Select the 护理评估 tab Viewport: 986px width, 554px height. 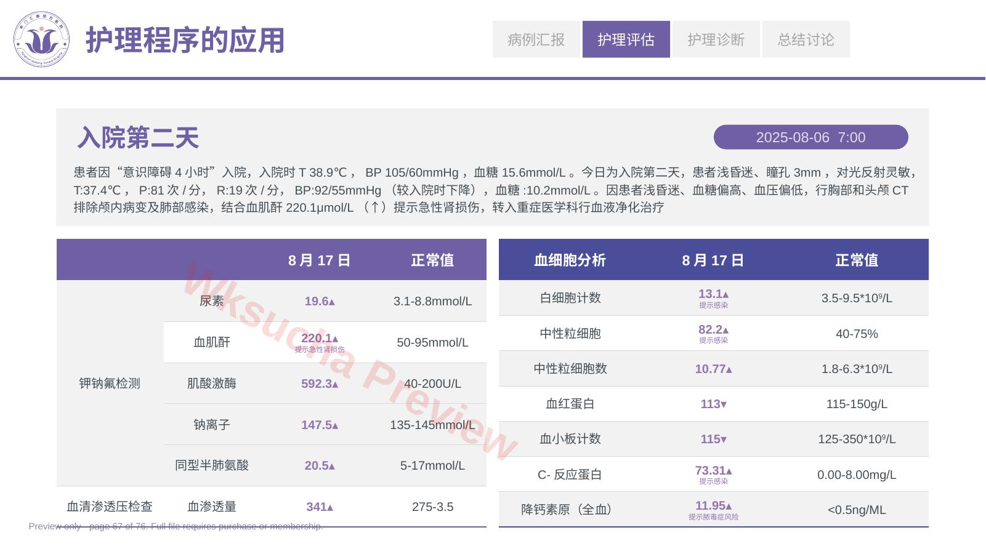click(626, 39)
